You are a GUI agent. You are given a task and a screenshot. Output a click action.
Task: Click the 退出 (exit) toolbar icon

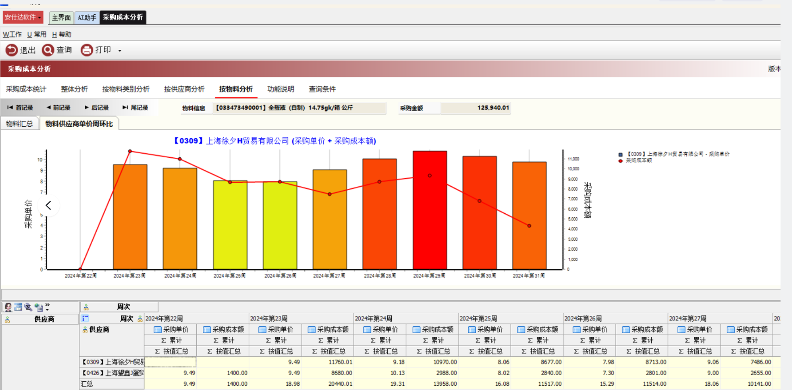pos(12,50)
